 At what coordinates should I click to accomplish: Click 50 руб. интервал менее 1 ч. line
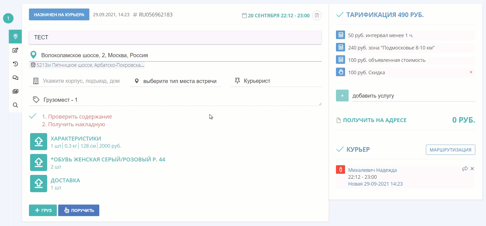coord(381,35)
